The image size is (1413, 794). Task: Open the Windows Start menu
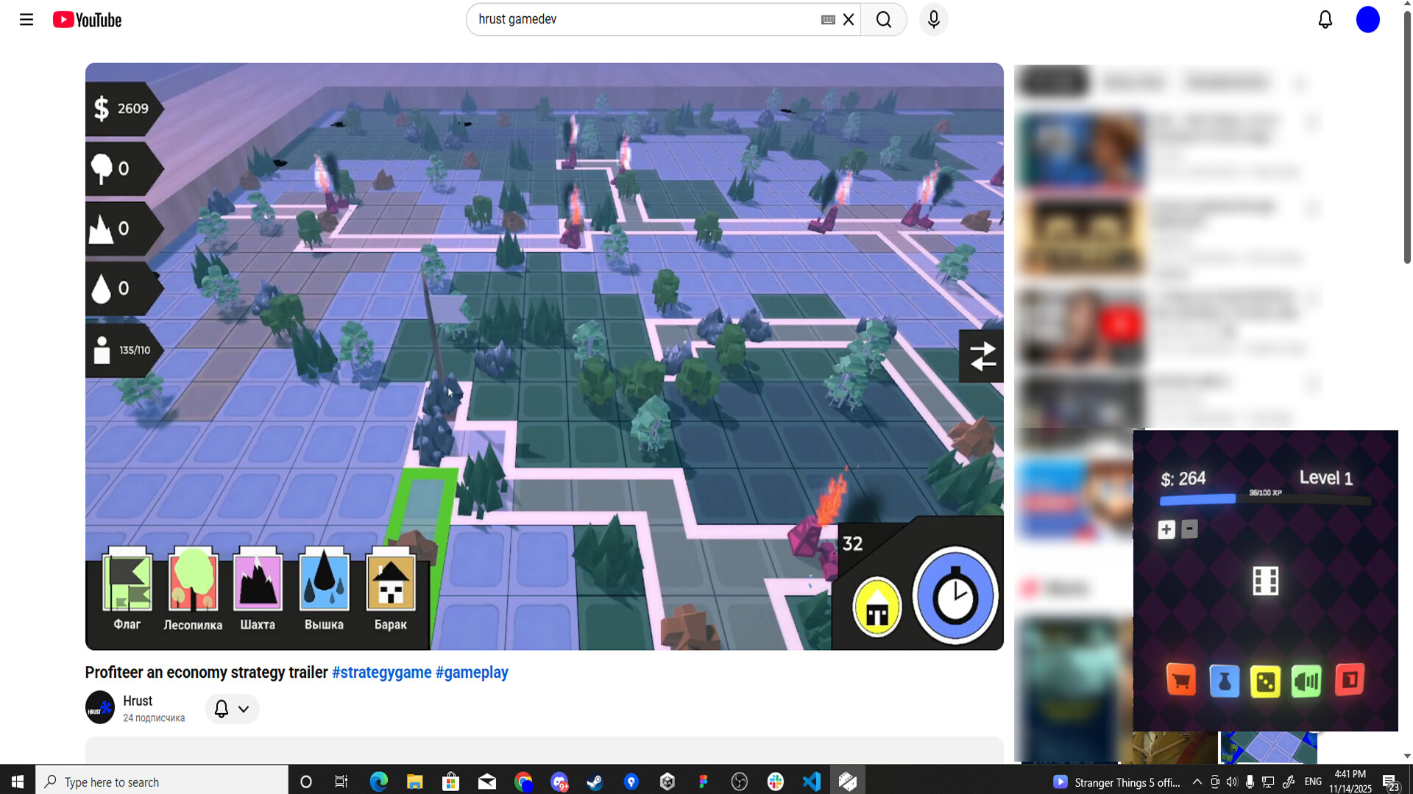[16, 781]
